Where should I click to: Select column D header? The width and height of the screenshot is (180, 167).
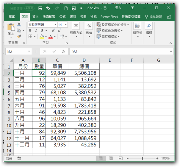coord(84,60)
